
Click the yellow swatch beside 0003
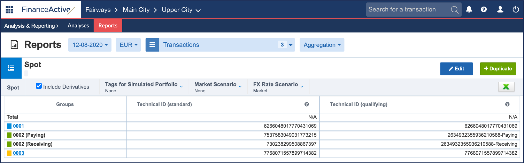point(9,153)
